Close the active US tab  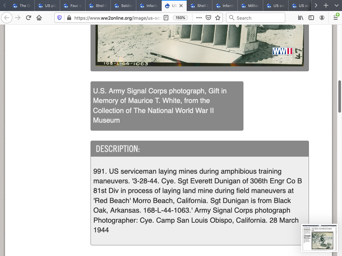(181, 6)
